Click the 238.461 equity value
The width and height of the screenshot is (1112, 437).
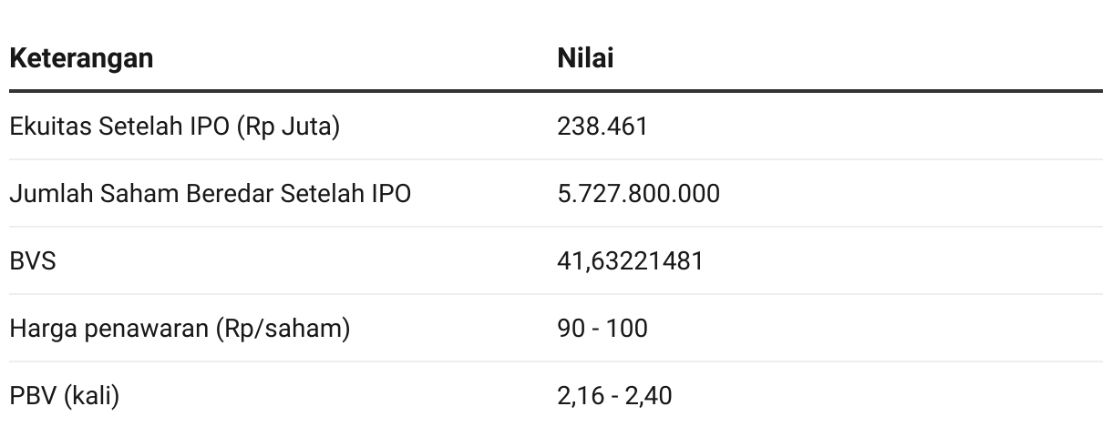point(602,126)
